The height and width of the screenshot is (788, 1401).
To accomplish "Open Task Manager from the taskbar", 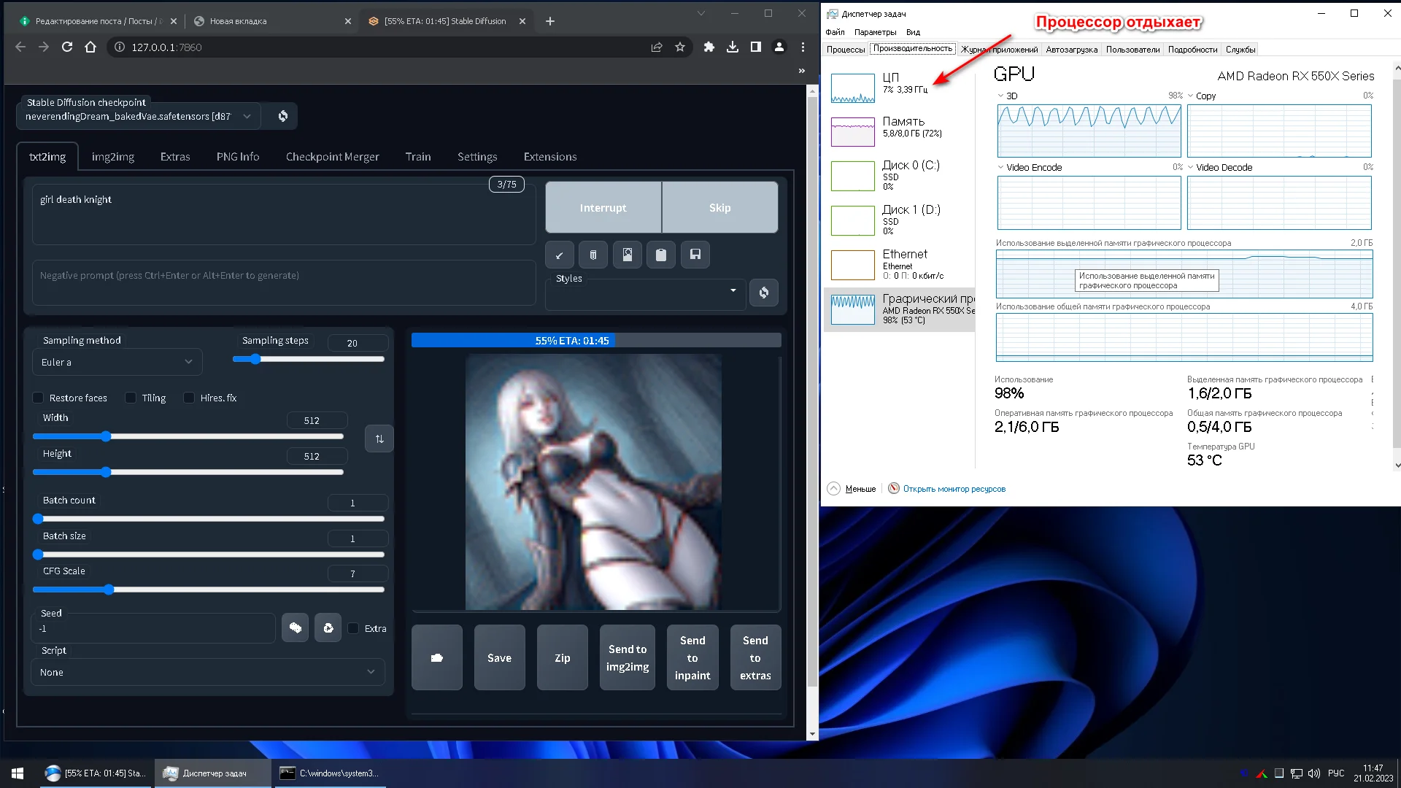I will [x=213, y=773].
